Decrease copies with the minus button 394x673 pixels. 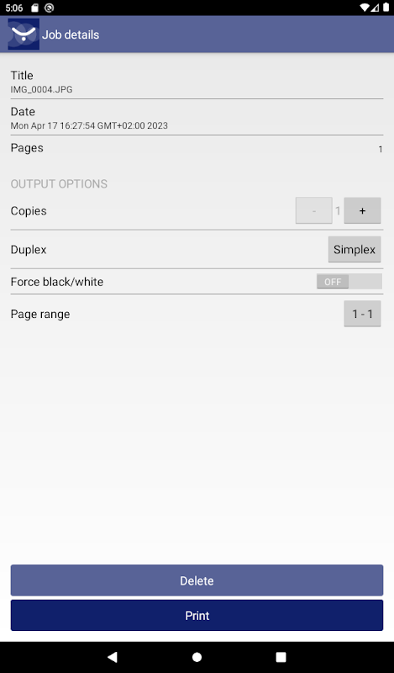(314, 210)
